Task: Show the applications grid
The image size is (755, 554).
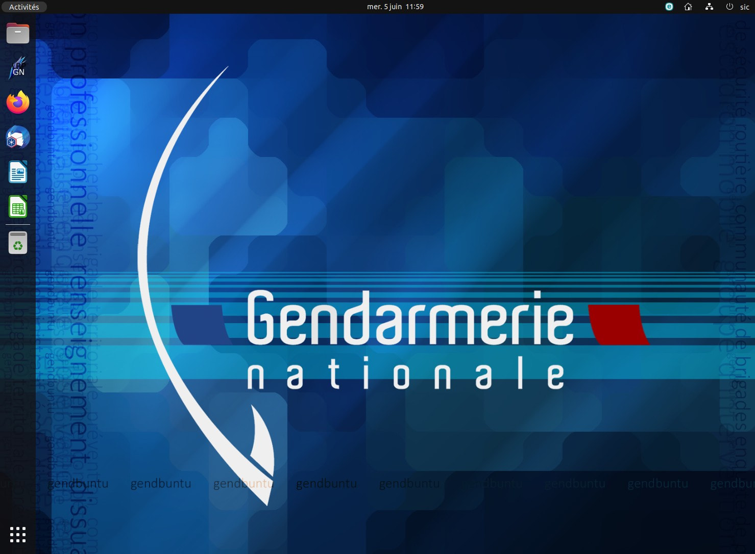Action: pyautogui.click(x=18, y=535)
